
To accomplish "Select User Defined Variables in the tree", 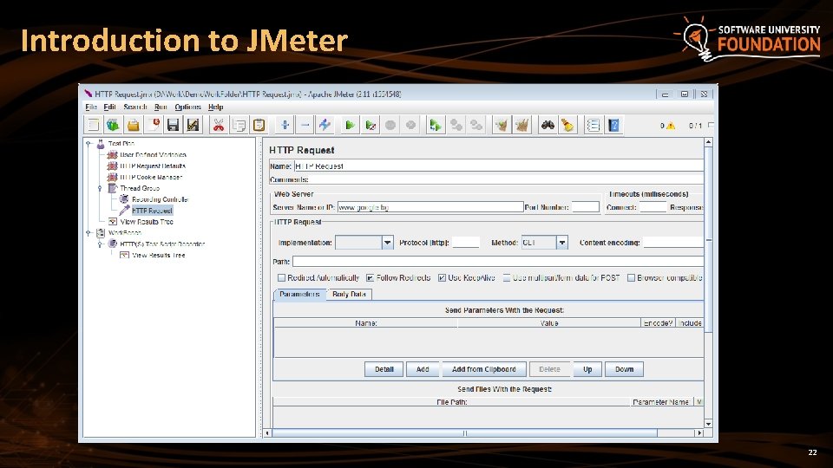I will [x=153, y=155].
